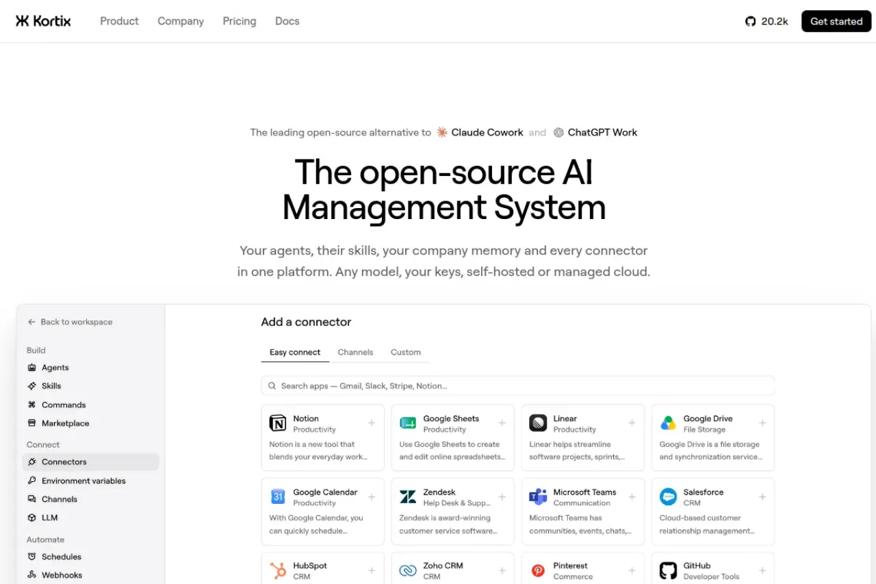Click the Webhooks sidebar icon

tap(31, 575)
